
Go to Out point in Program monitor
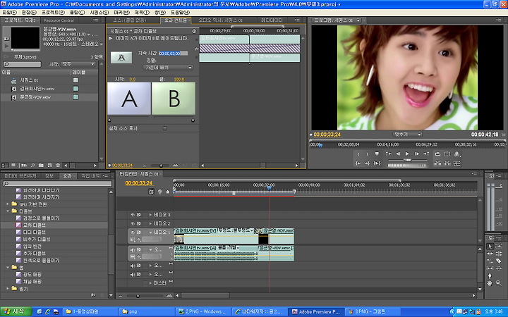(368, 163)
